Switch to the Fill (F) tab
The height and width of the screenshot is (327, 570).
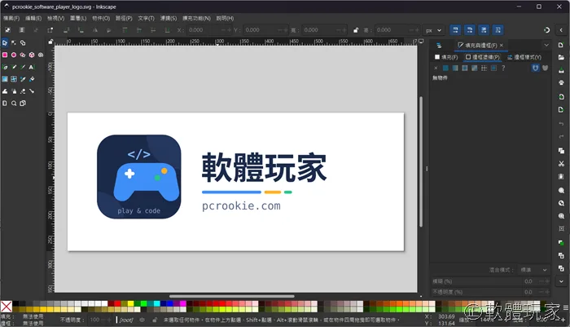(x=446, y=57)
